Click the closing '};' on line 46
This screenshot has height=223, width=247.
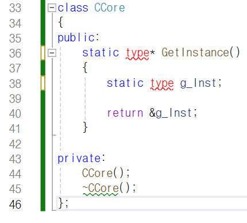pos(63,203)
